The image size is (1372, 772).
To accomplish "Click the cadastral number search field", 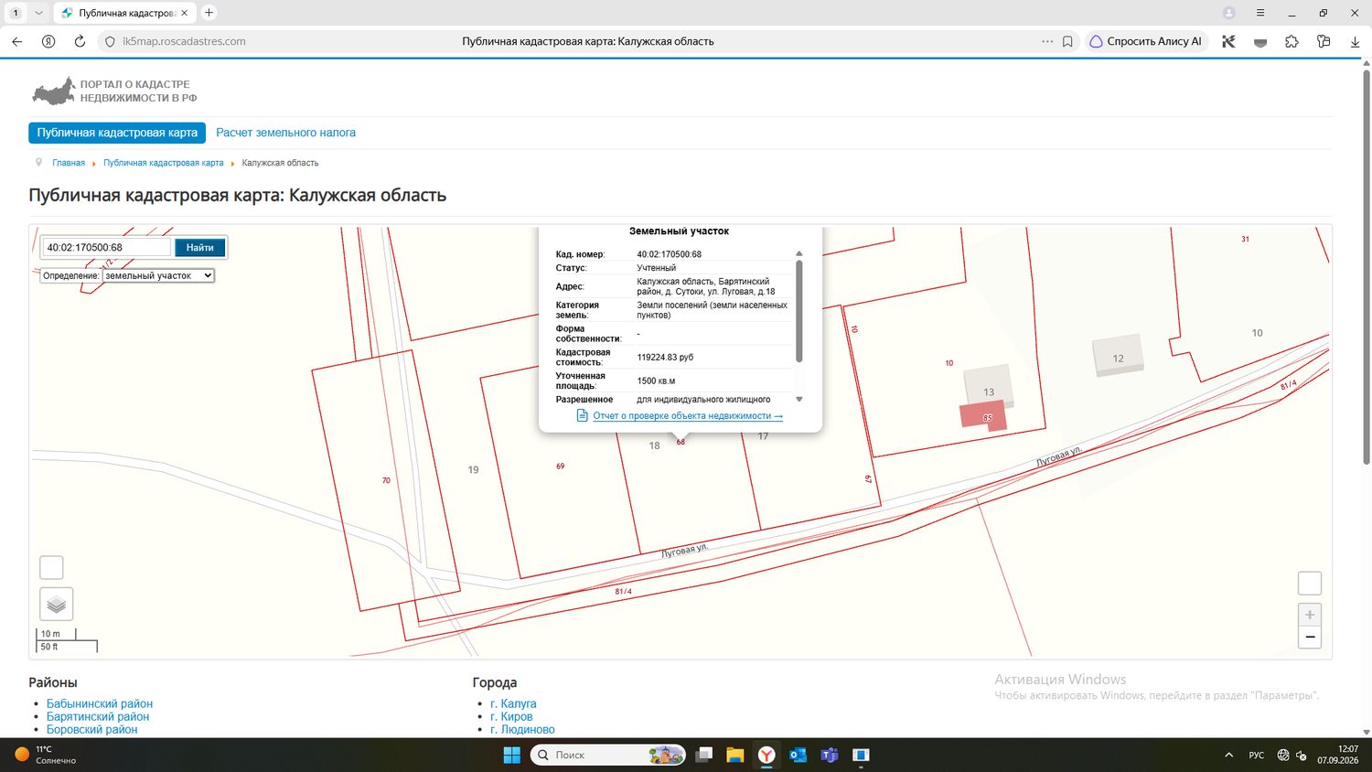I will pyautogui.click(x=107, y=247).
